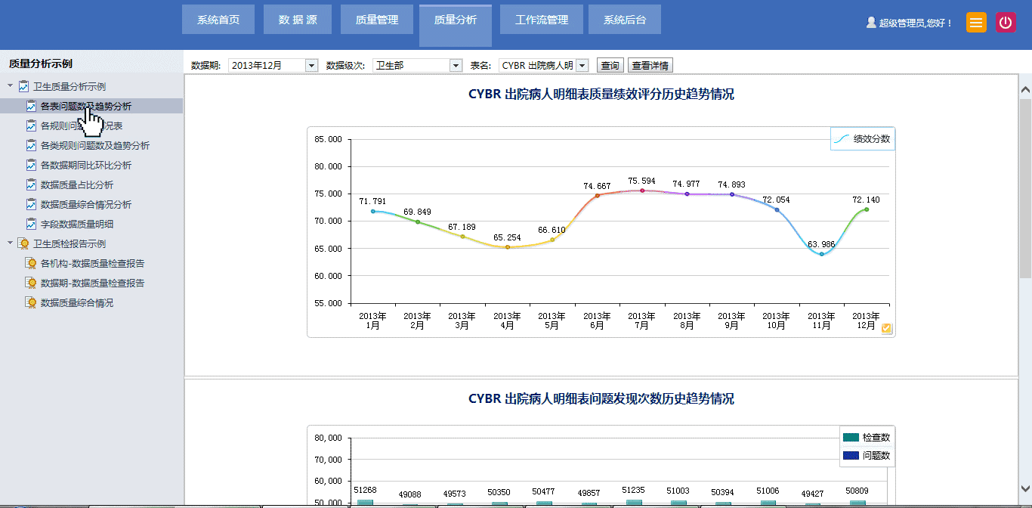Click the 超级管理员,您好 greeting text
Screen dimensions: 1032x508
coord(916,23)
